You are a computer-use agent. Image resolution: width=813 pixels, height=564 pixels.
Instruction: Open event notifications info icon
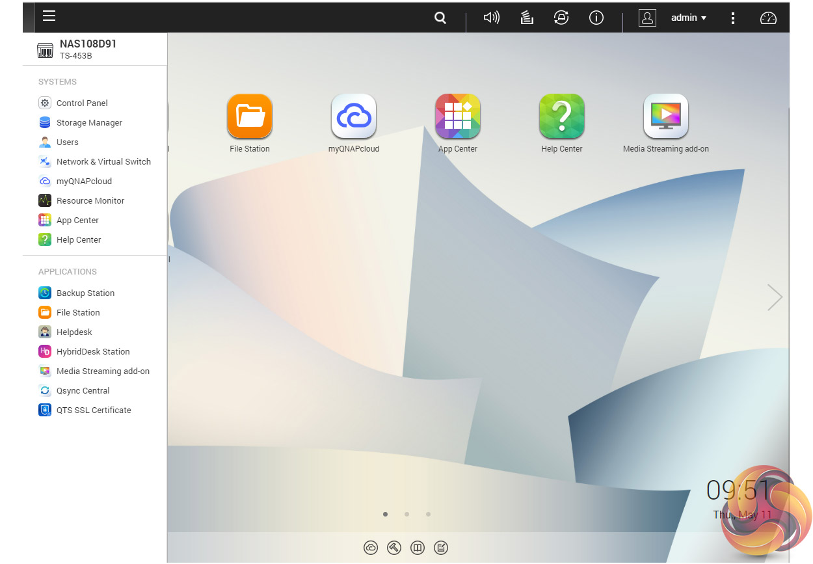pyautogui.click(x=596, y=18)
